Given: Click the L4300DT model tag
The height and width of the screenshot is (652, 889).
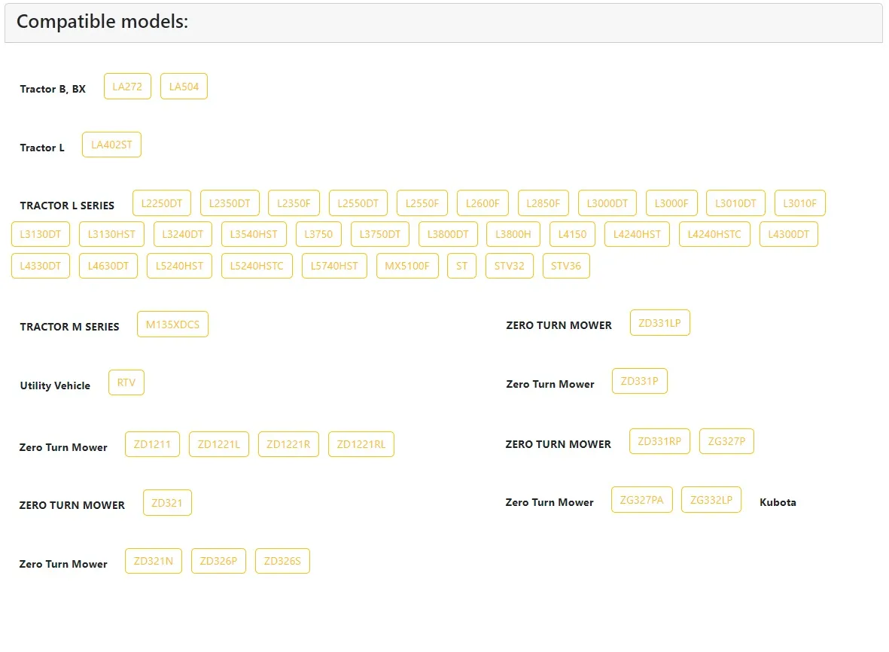Looking at the screenshot, I should [789, 234].
